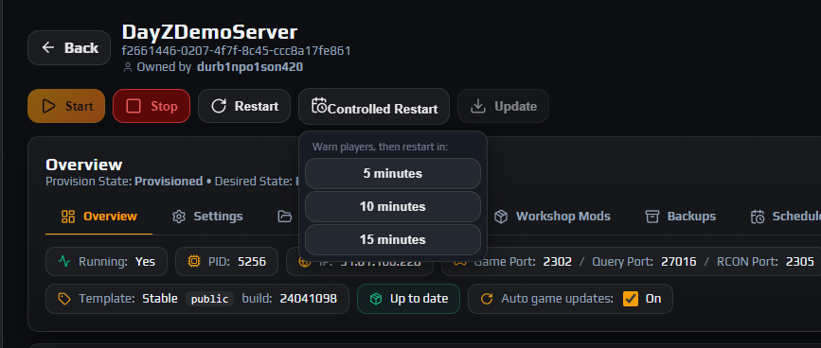
Task: Click the Game Port value 2302
Action: click(557, 261)
